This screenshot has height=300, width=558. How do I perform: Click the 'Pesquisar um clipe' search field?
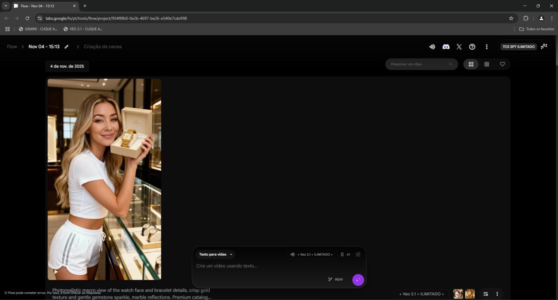[418, 64]
